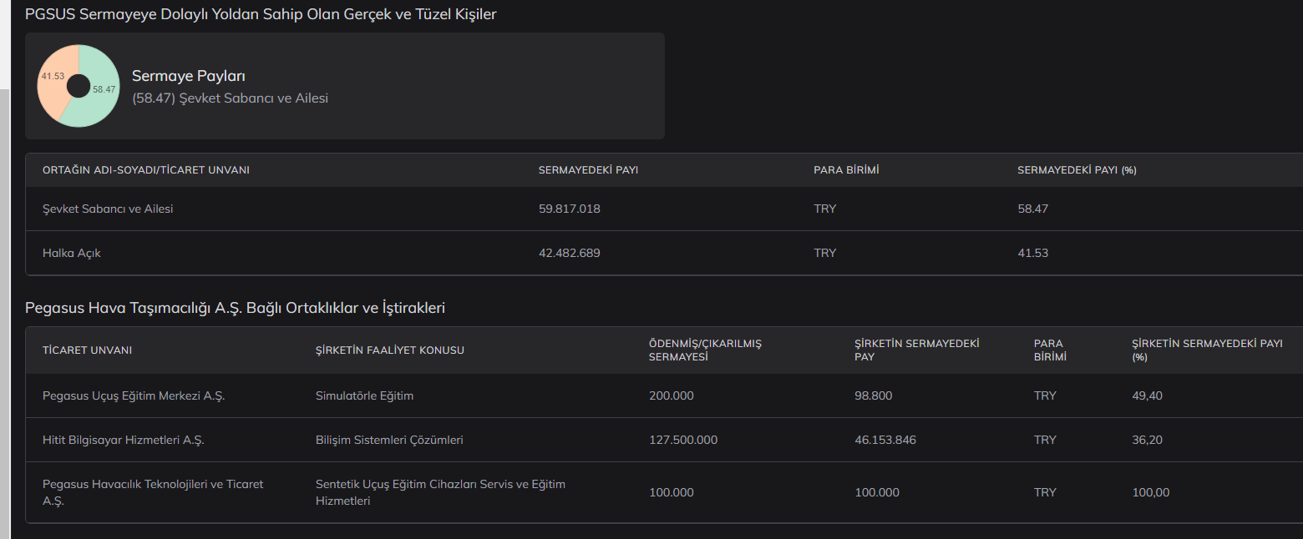This screenshot has width=1303, height=539.
Task: Select the capital share value "98.800"
Action: (874, 395)
